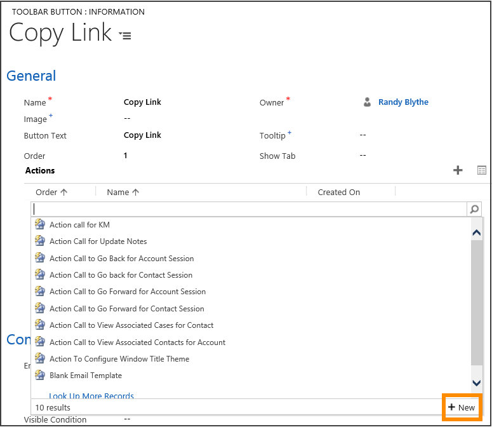Click the Name field value Copy Link
Screen dimensions: 492x427
pyautogui.click(x=142, y=102)
